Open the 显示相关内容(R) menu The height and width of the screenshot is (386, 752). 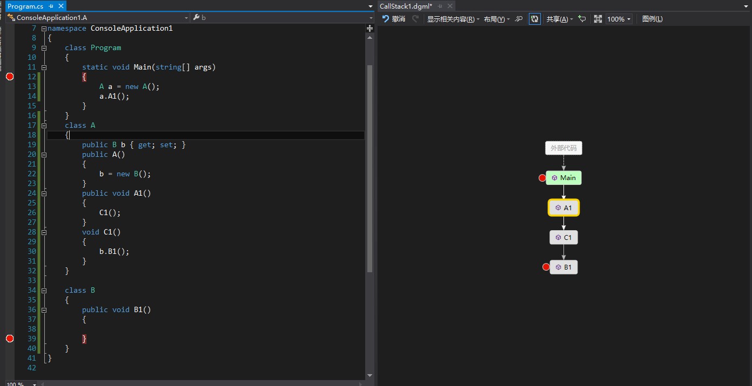(x=453, y=19)
